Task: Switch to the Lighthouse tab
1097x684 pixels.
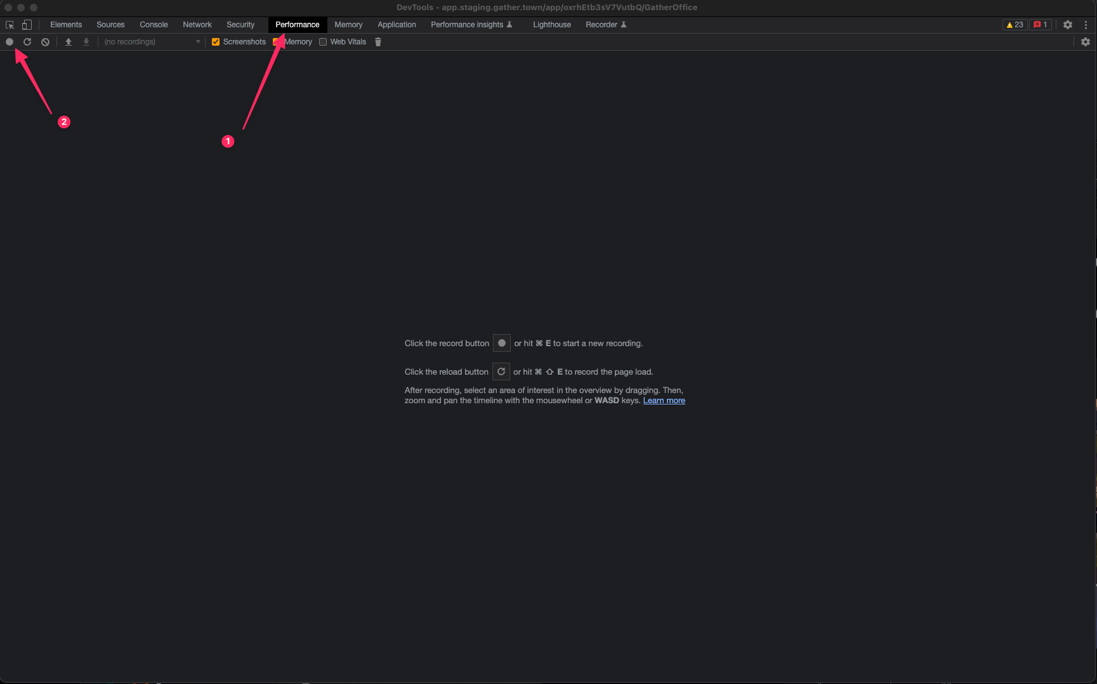Action: [552, 25]
